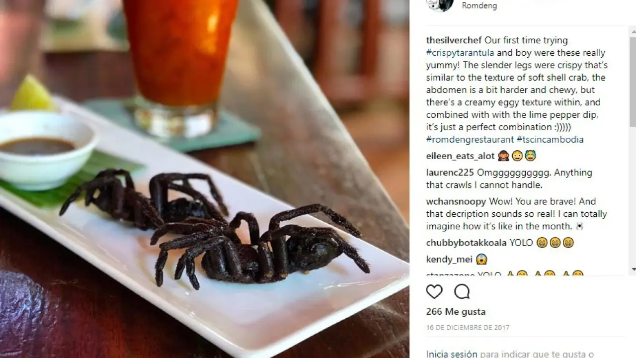Click the fried tarantula post photo
Screen dimensions: 636x358
point(204,179)
